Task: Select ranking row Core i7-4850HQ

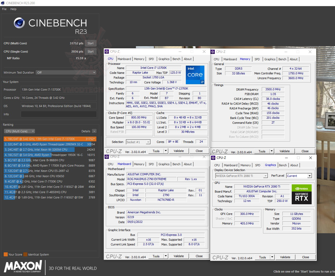Action: point(50,192)
